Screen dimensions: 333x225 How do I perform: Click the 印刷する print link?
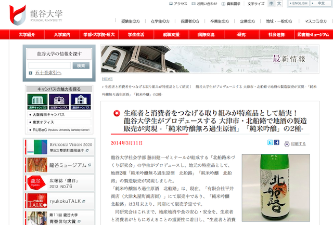298,144
